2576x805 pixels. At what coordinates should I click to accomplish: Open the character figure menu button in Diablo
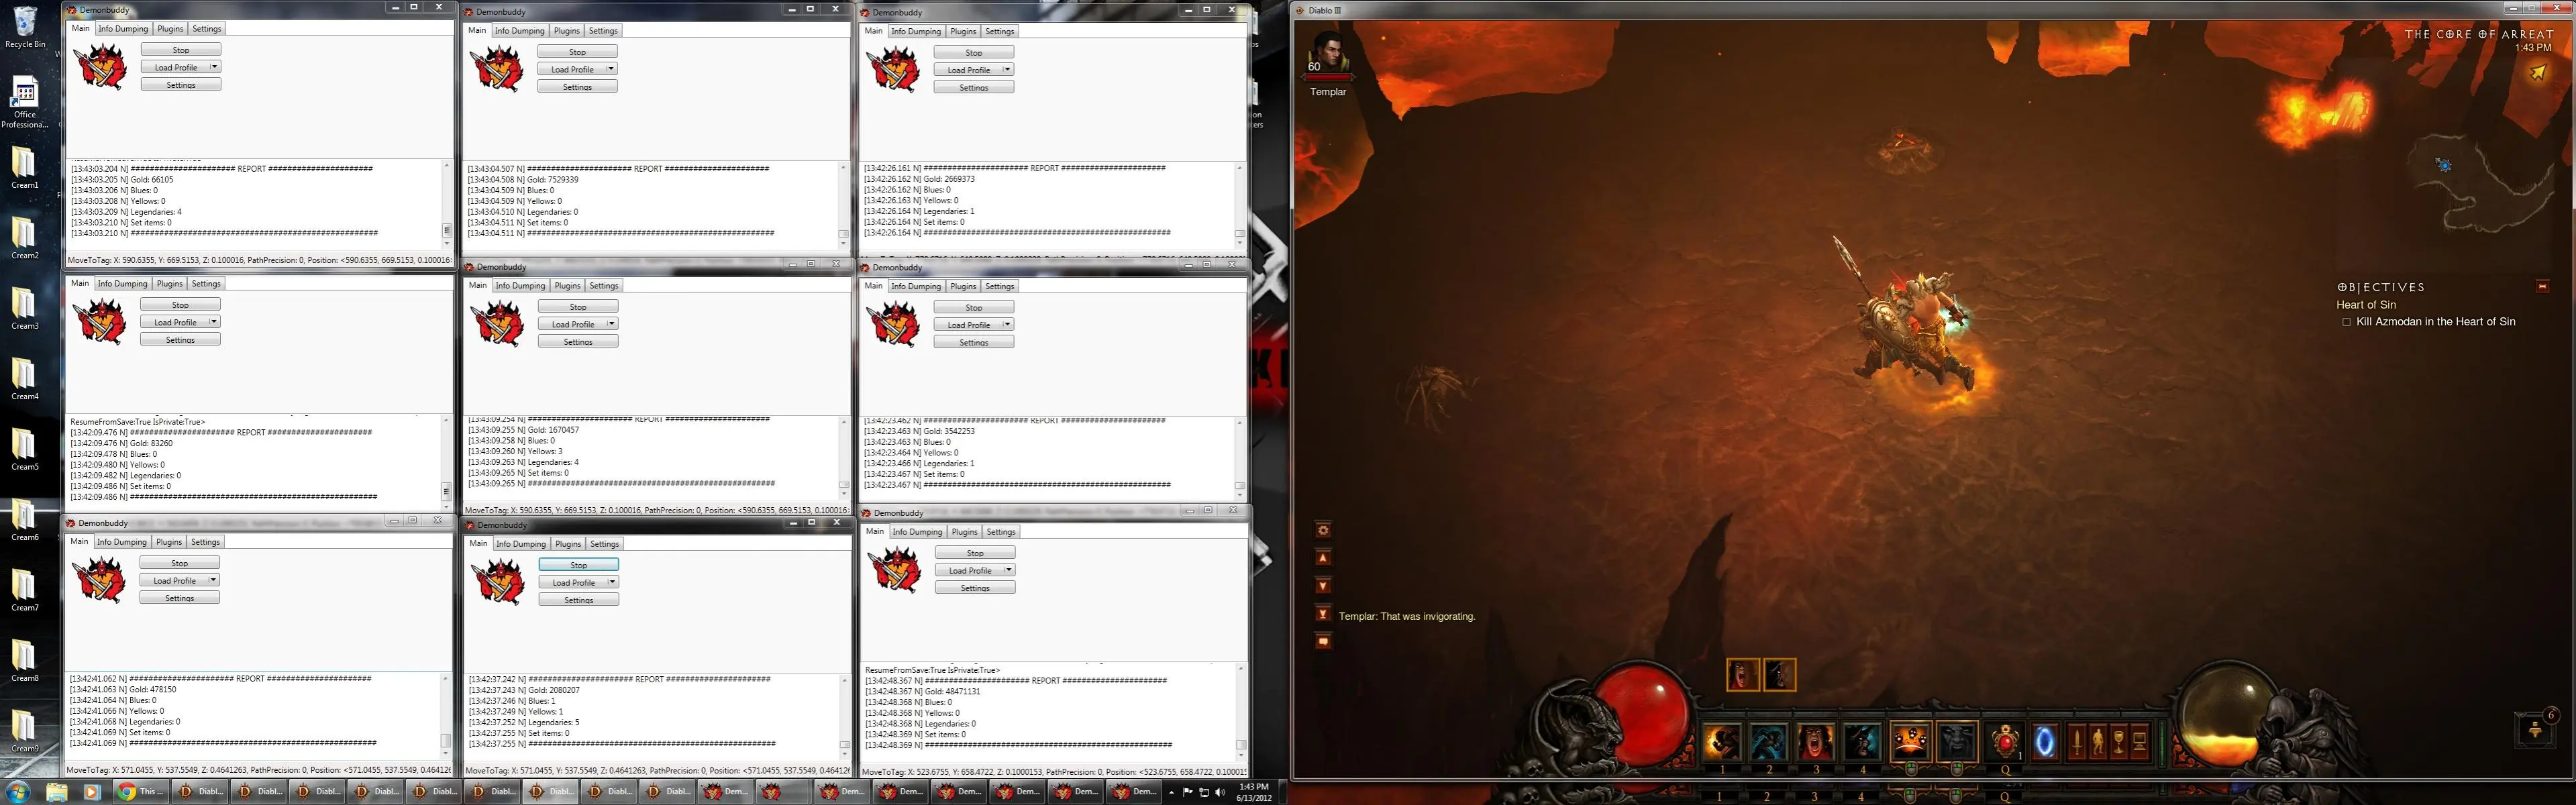pos(2098,743)
